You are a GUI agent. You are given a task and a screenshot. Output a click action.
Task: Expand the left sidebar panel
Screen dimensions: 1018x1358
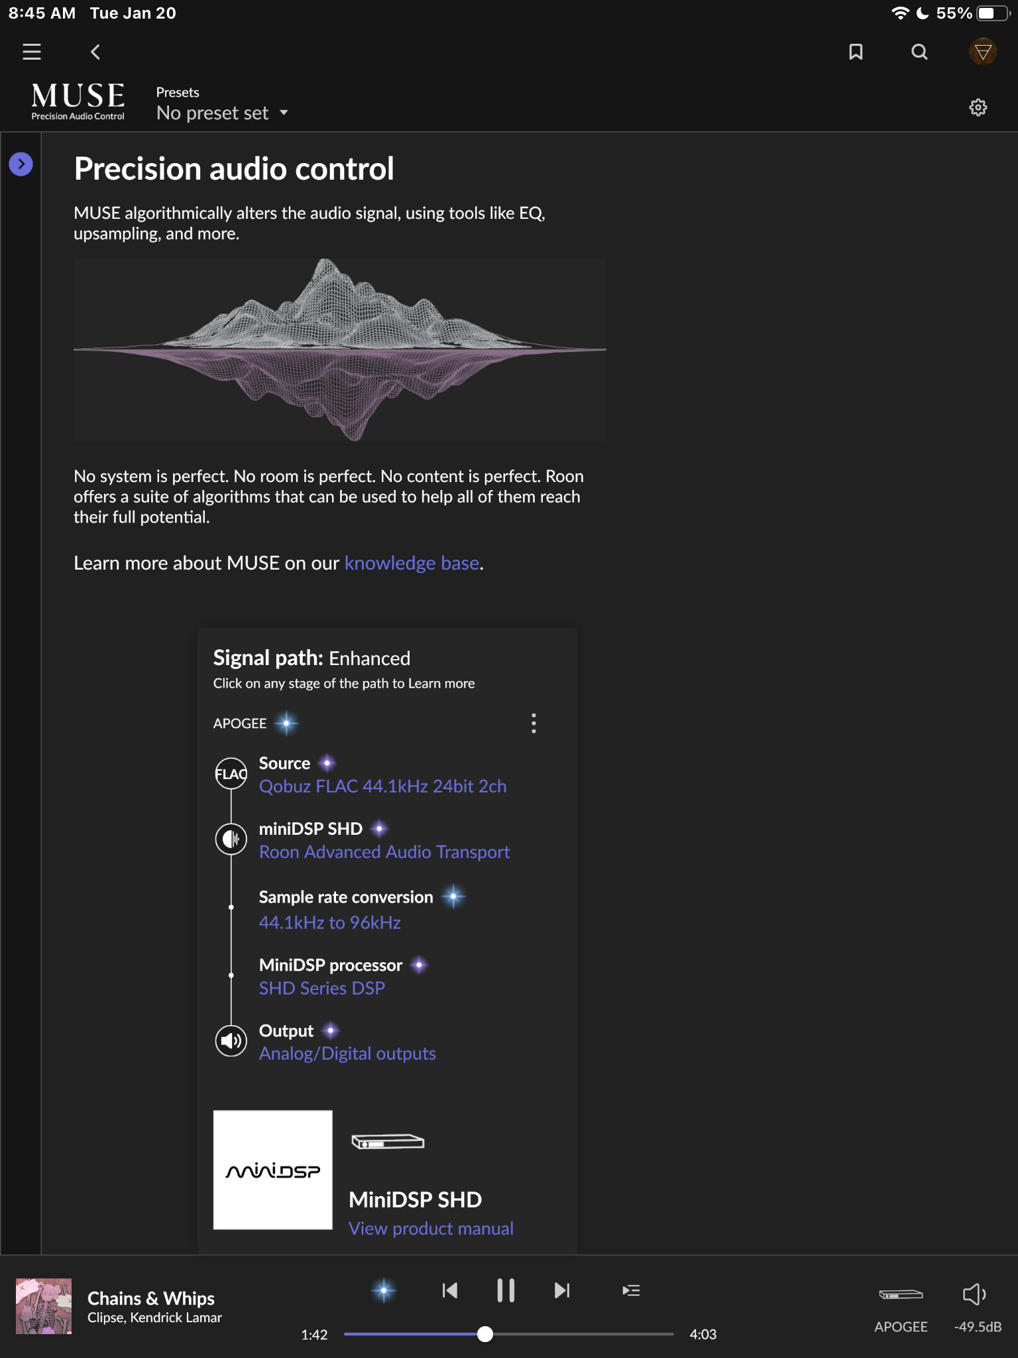click(x=21, y=164)
